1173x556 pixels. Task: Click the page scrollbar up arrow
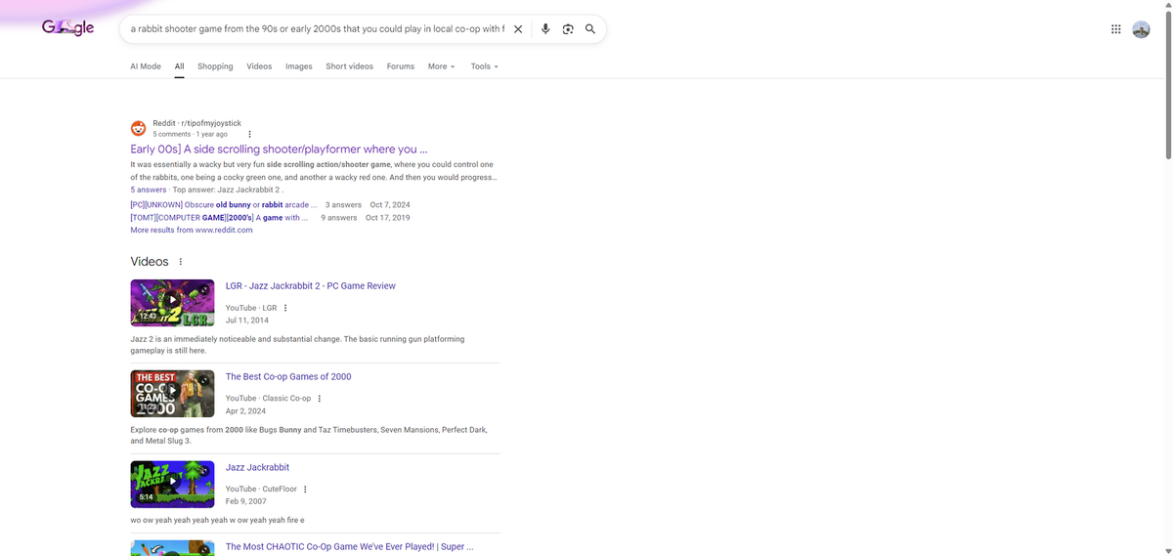pos(1167,6)
